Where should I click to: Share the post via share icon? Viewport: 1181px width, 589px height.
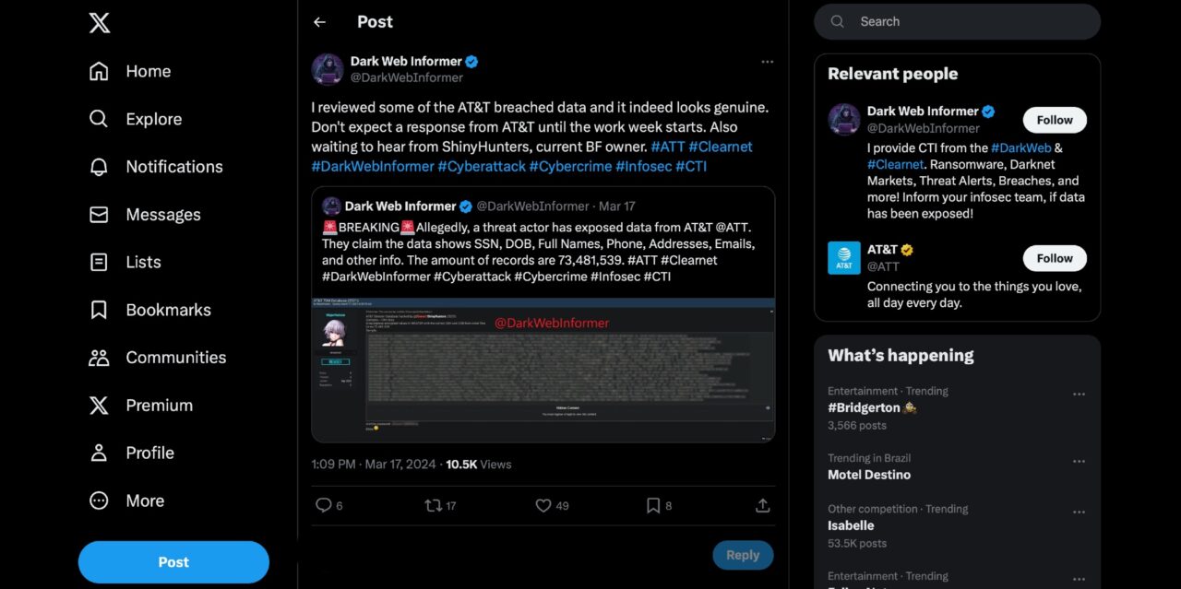click(x=762, y=505)
